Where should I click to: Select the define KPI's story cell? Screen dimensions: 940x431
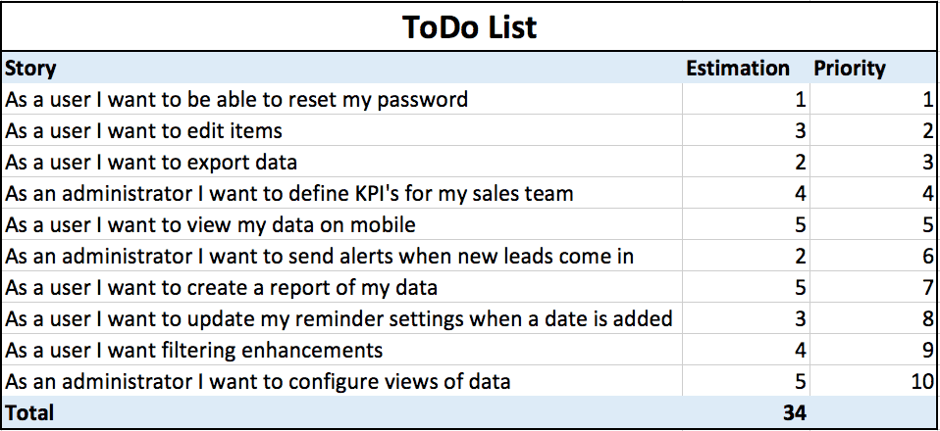coord(289,194)
